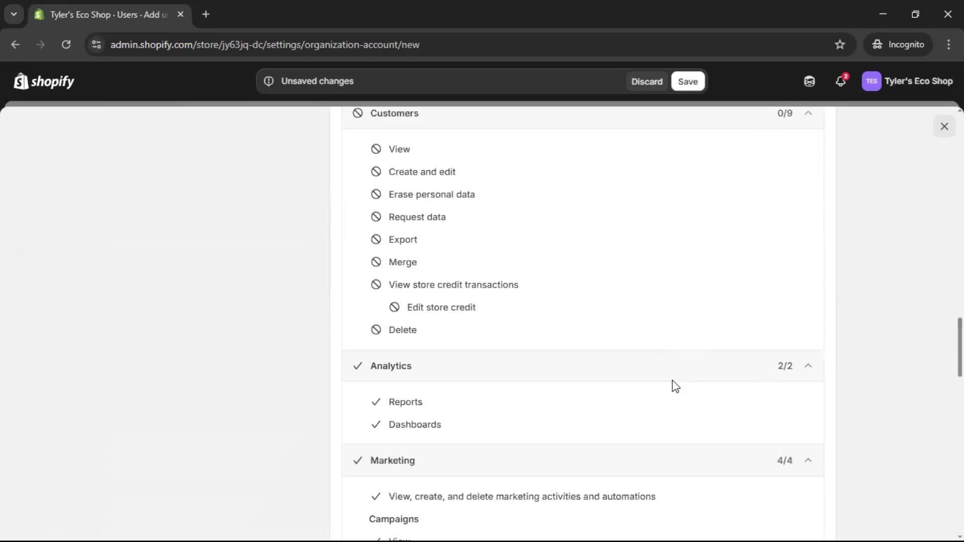The width and height of the screenshot is (964, 542).
Task: Toggle the marketing activities and automations permission
Action: (x=376, y=496)
